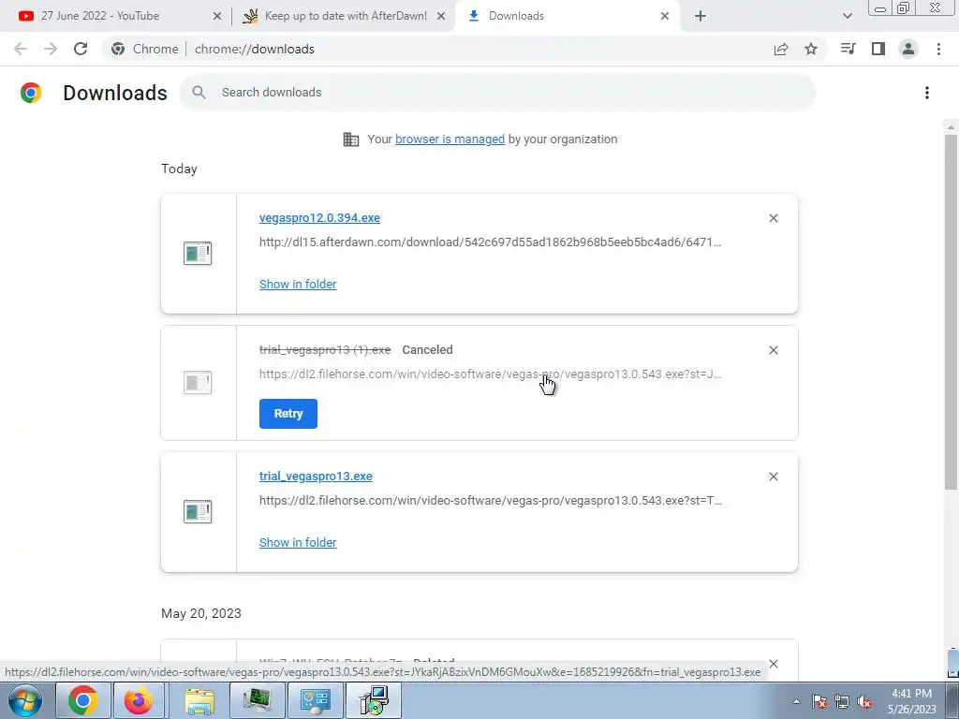Switch to the Keep up to date with AfterDawn tab

pyautogui.click(x=346, y=16)
